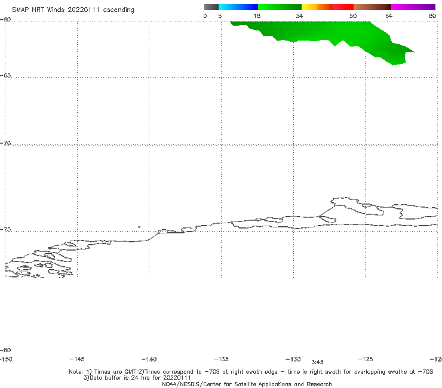Click the latitude label '-70'
Screen dimensions: 442x388
(x=5, y=143)
